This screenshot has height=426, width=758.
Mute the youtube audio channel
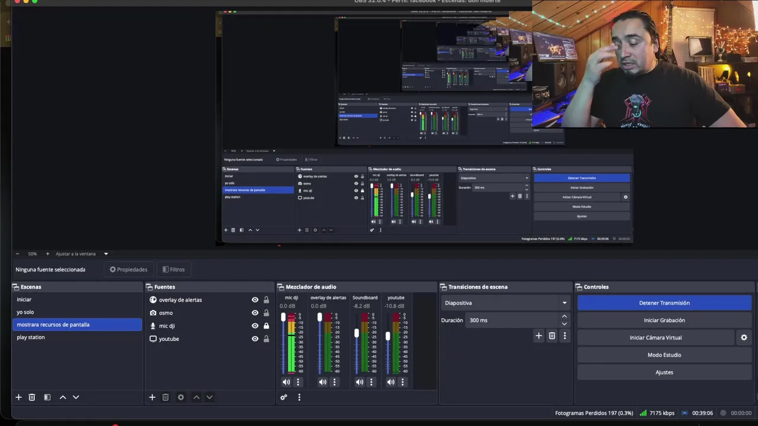pyautogui.click(x=391, y=382)
